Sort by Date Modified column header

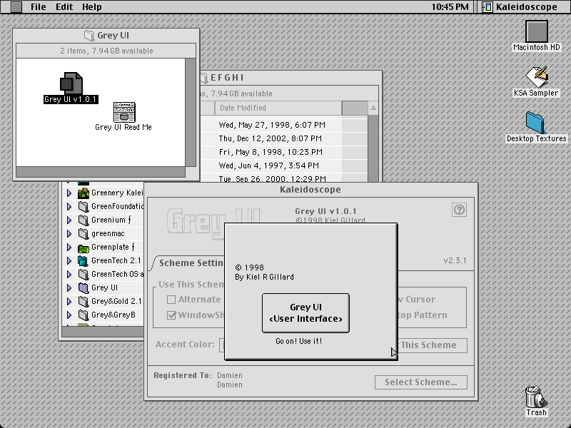pos(278,108)
